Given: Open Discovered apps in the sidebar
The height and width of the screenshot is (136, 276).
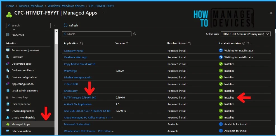Looking at the screenshot, I should click(22, 64).
